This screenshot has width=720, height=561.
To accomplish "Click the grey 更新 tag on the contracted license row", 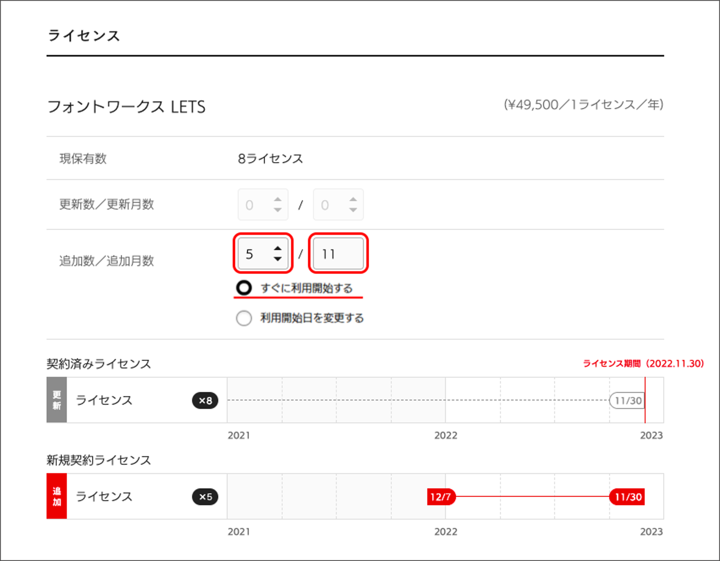I will [x=57, y=400].
